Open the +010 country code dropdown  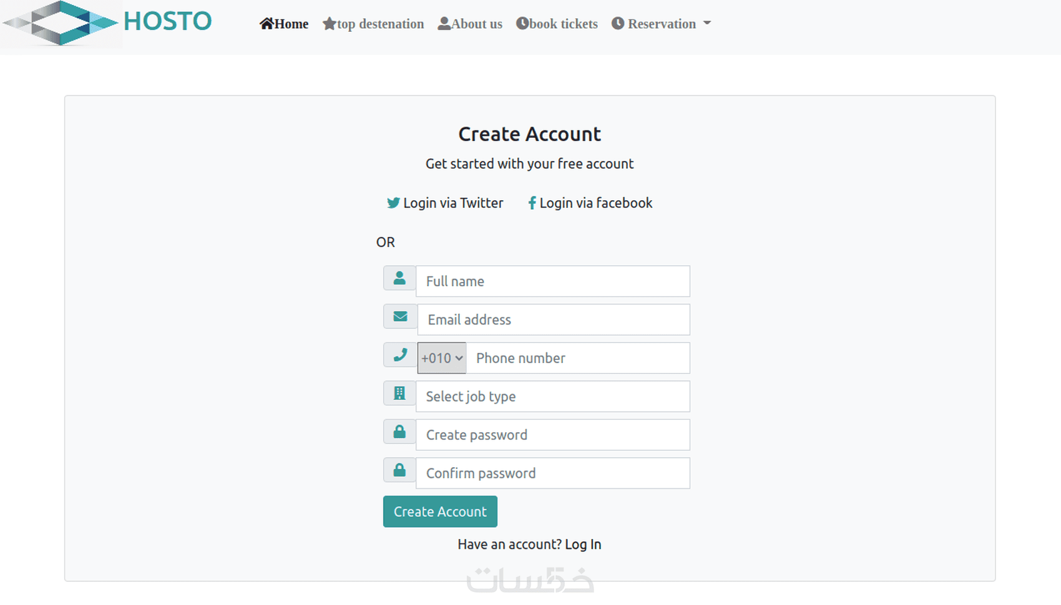442,358
